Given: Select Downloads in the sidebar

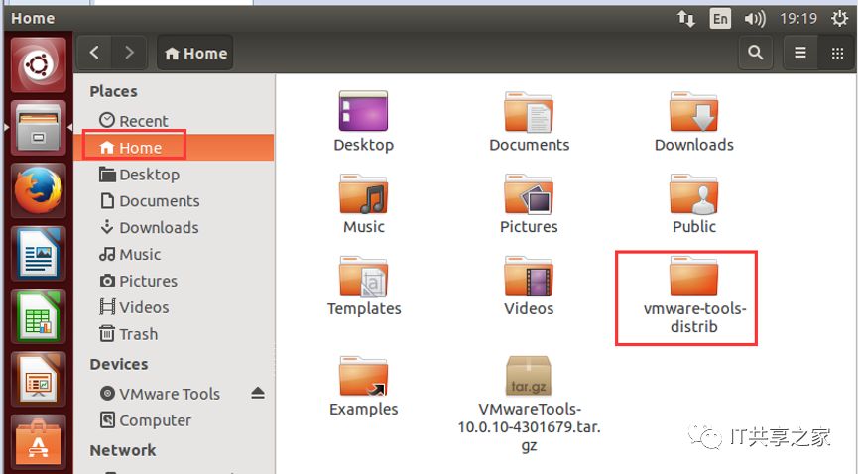Looking at the screenshot, I should 174,227.
